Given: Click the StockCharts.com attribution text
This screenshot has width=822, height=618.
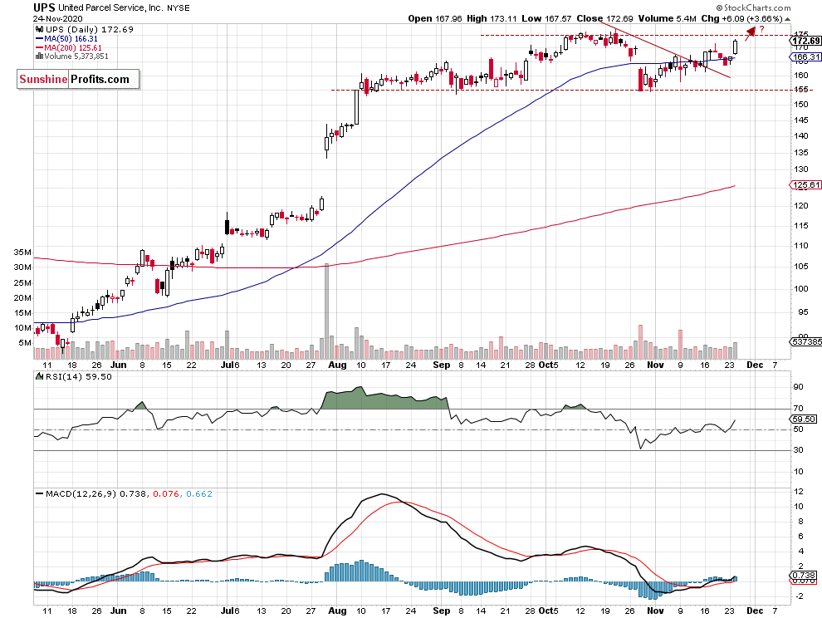Looking at the screenshot, I should coord(753,7).
